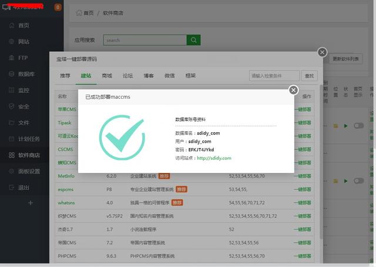Viewport: 376px width, 267px height.
Task: Open the http://sdidy.com site link
Action: (214, 158)
